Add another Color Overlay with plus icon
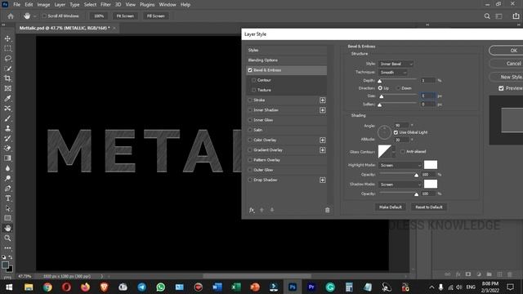 [322, 140]
